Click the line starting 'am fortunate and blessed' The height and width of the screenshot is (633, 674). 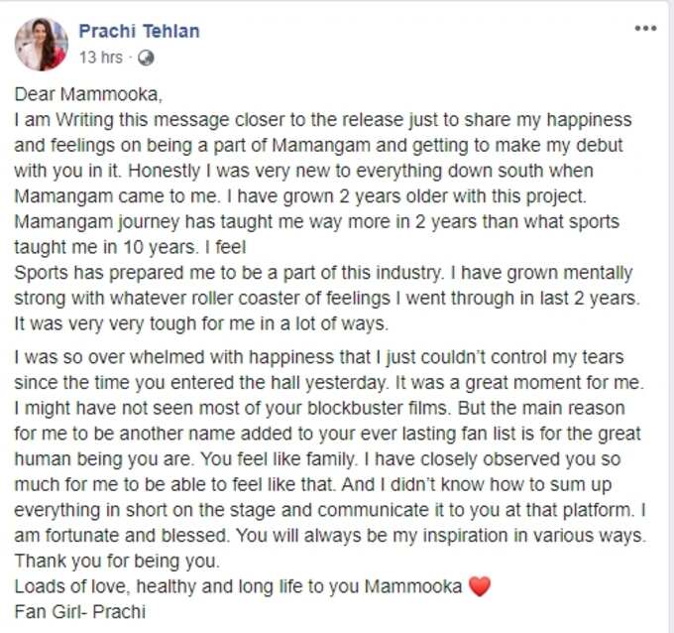[x=330, y=536]
